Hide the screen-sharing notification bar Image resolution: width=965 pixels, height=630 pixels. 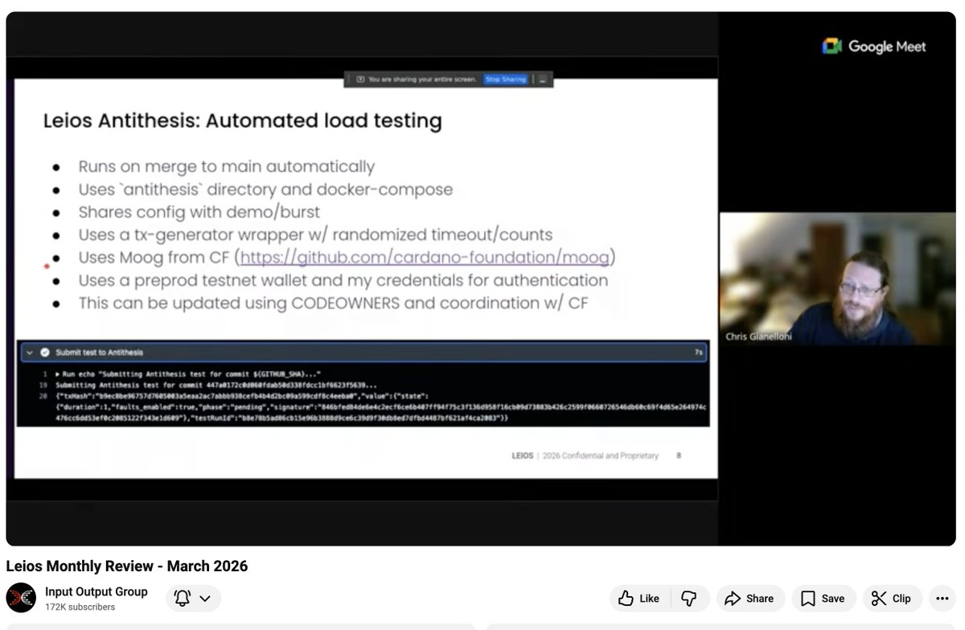[x=543, y=80]
